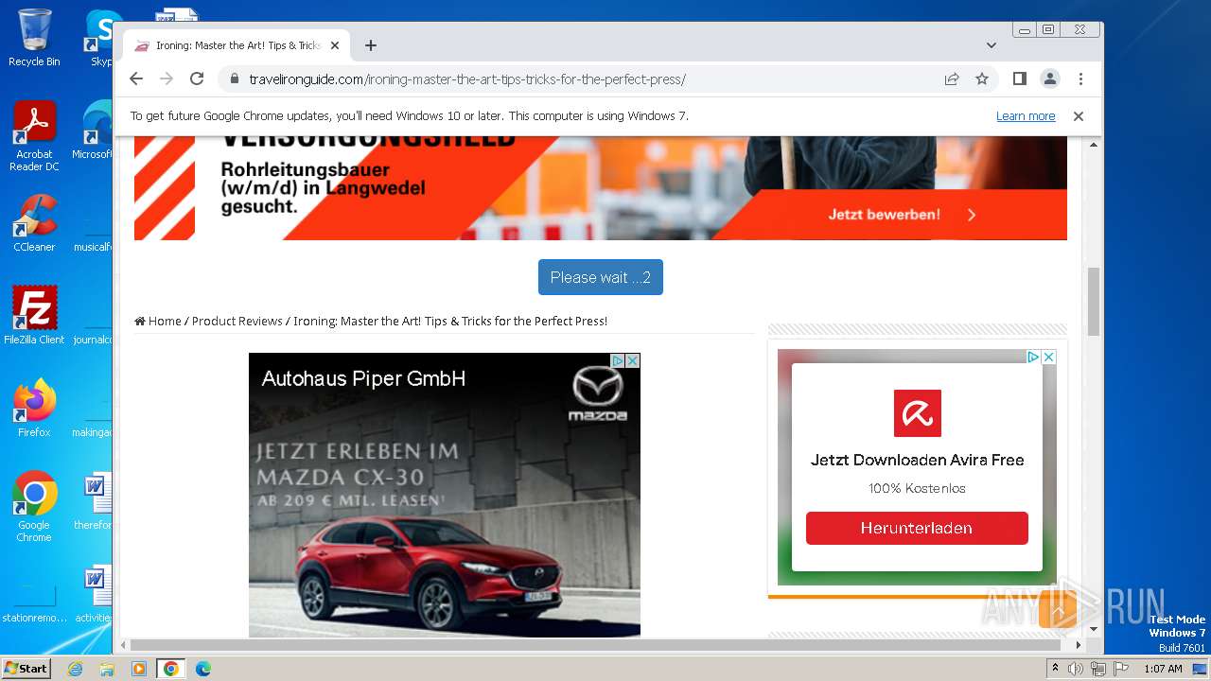The image size is (1211, 681).
Task: Bookmark this tab with star icon
Action: [982, 79]
